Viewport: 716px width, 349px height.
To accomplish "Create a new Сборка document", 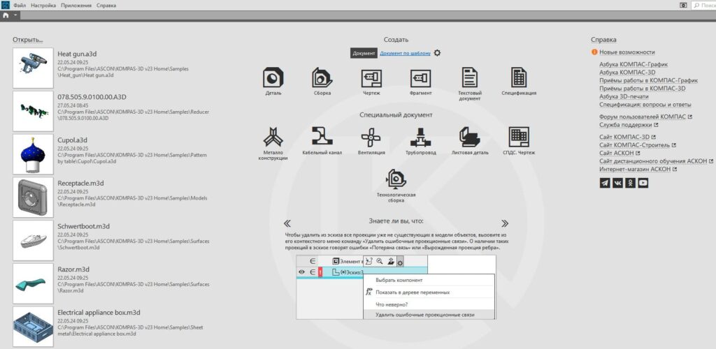I will pos(322,77).
